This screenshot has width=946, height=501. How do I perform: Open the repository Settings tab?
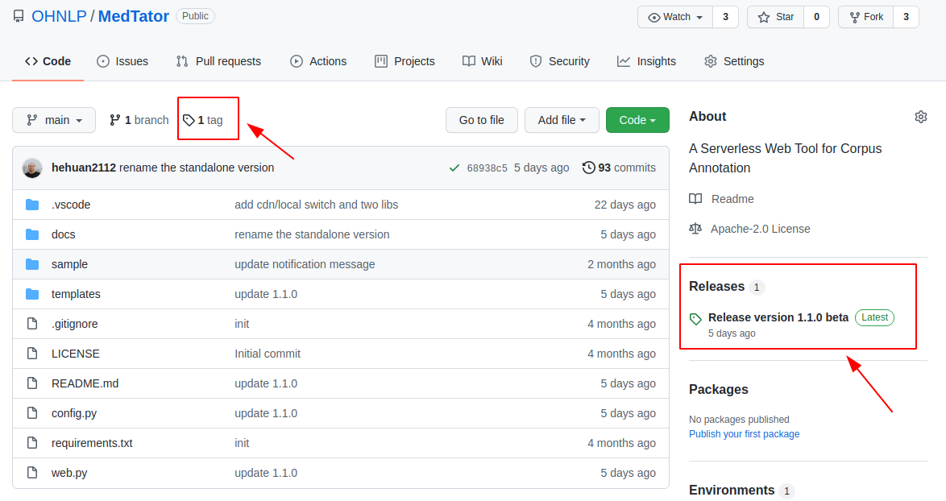click(734, 61)
